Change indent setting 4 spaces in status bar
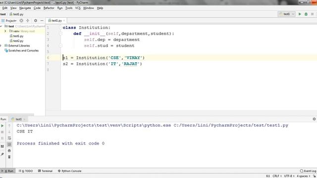 pos(303,176)
